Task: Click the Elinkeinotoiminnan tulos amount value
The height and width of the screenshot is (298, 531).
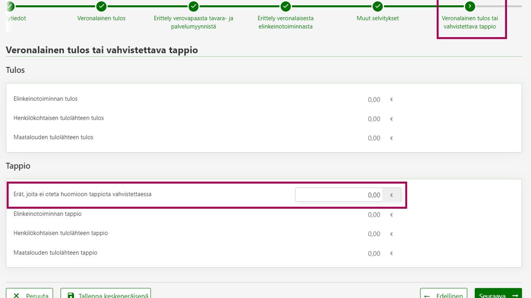Action: (x=374, y=100)
